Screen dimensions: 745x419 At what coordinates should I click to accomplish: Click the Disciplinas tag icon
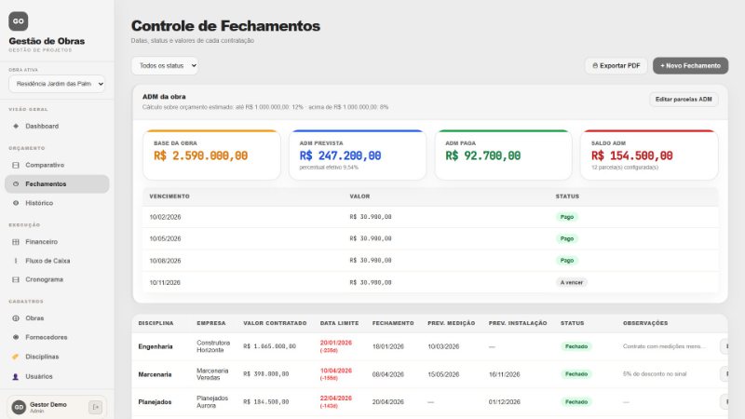(x=16, y=357)
